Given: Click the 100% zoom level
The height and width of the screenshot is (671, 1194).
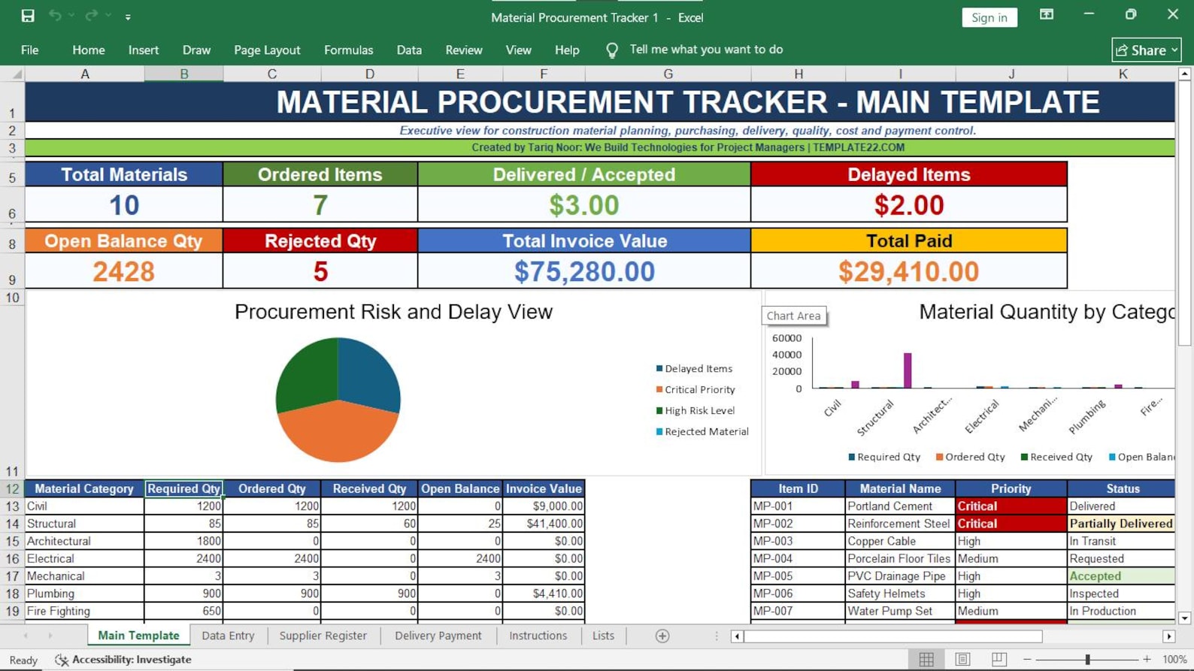Looking at the screenshot, I should point(1174,659).
